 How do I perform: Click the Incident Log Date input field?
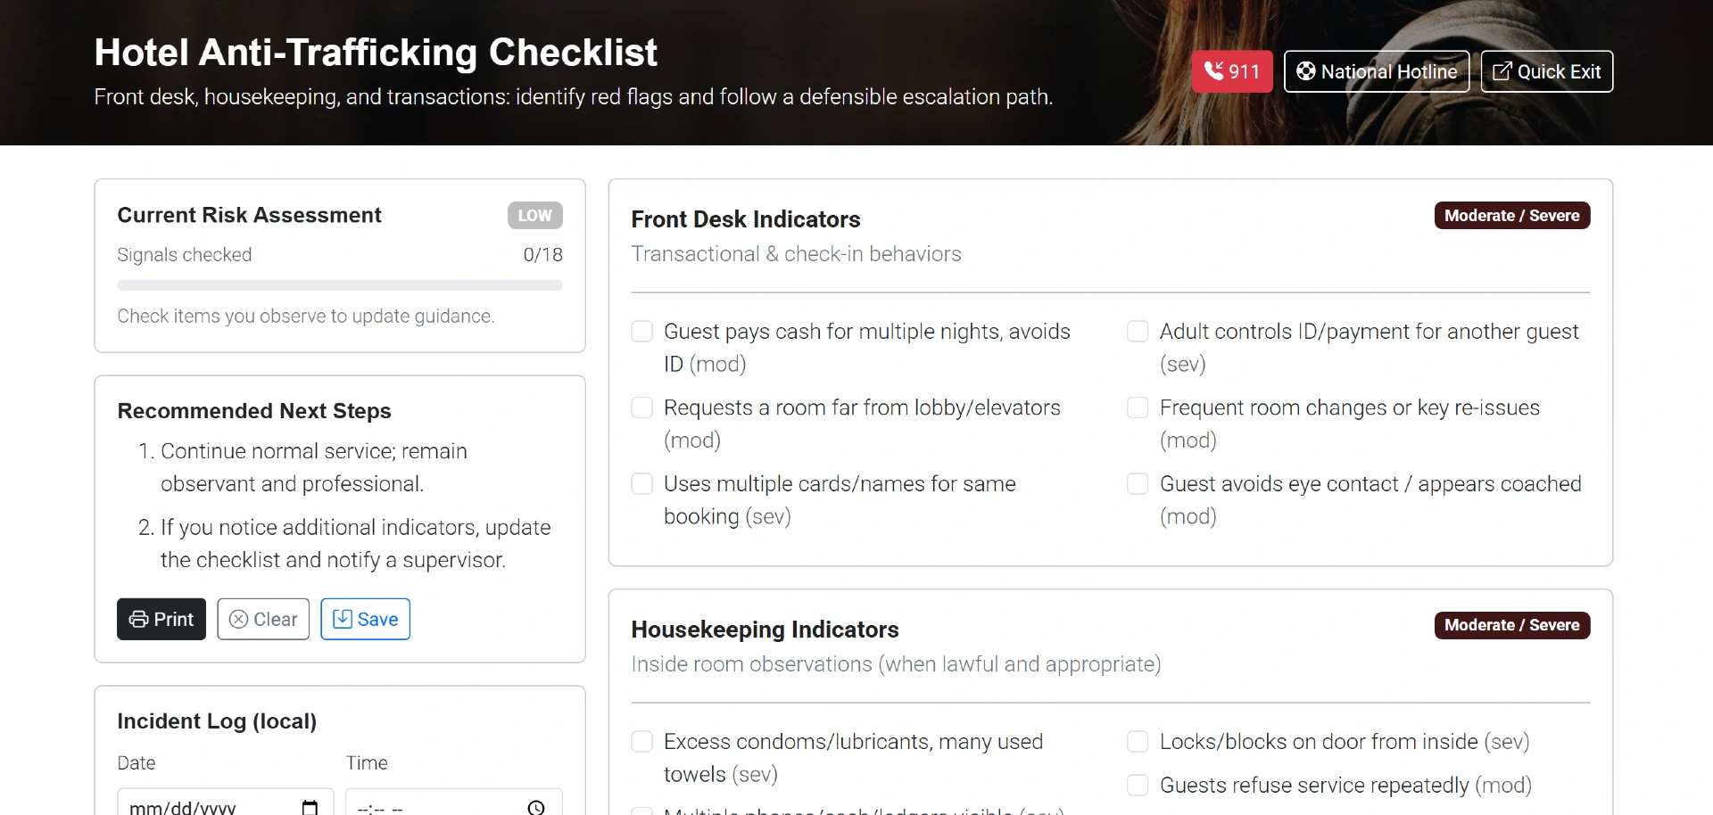(205, 806)
